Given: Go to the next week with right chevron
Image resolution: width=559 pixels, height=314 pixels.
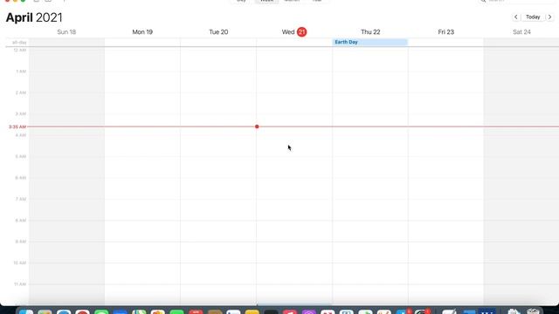Looking at the screenshot, I should (549, 17).
